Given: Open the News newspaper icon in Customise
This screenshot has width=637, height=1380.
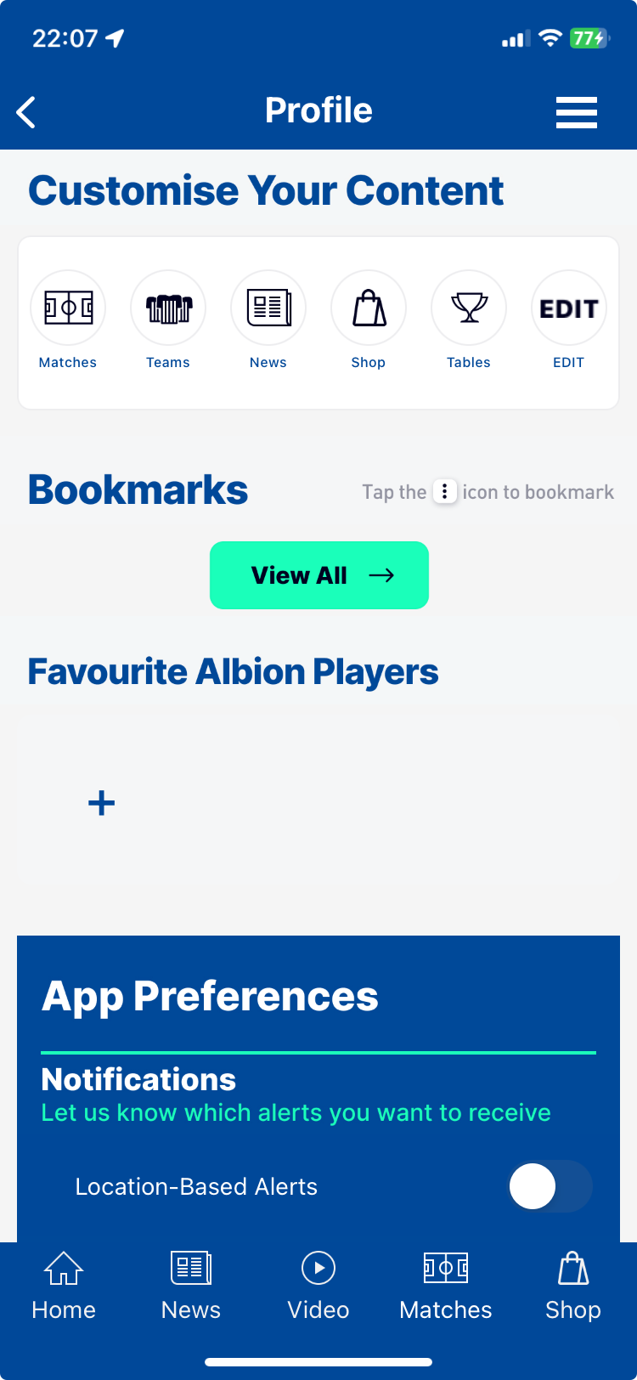Looking at the screenshot, I should pos(268,308).
